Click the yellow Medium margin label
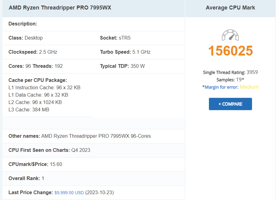Screen dimensions: 276x200 [249, 87]
